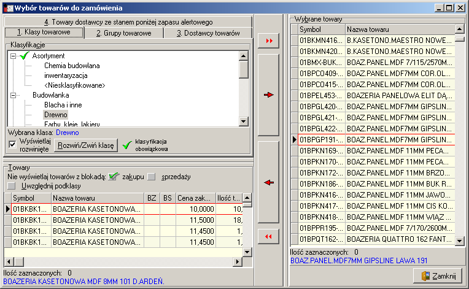Image resolution: width=469 pixels, height=289 pixels.
Task: Select selected-goods row 01BPQT162-...
Action: tap(373, 239)
